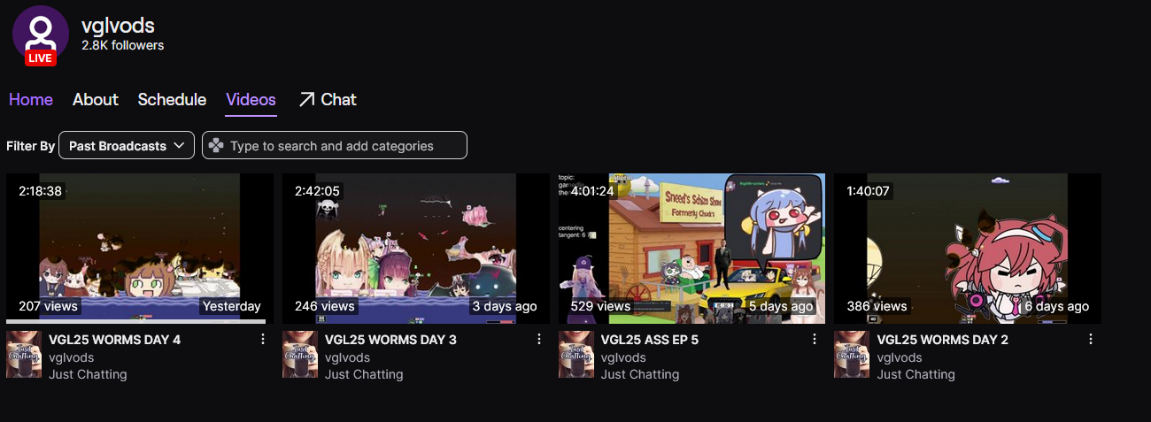
Task: Open the About tab
Action: click(96, 100)
